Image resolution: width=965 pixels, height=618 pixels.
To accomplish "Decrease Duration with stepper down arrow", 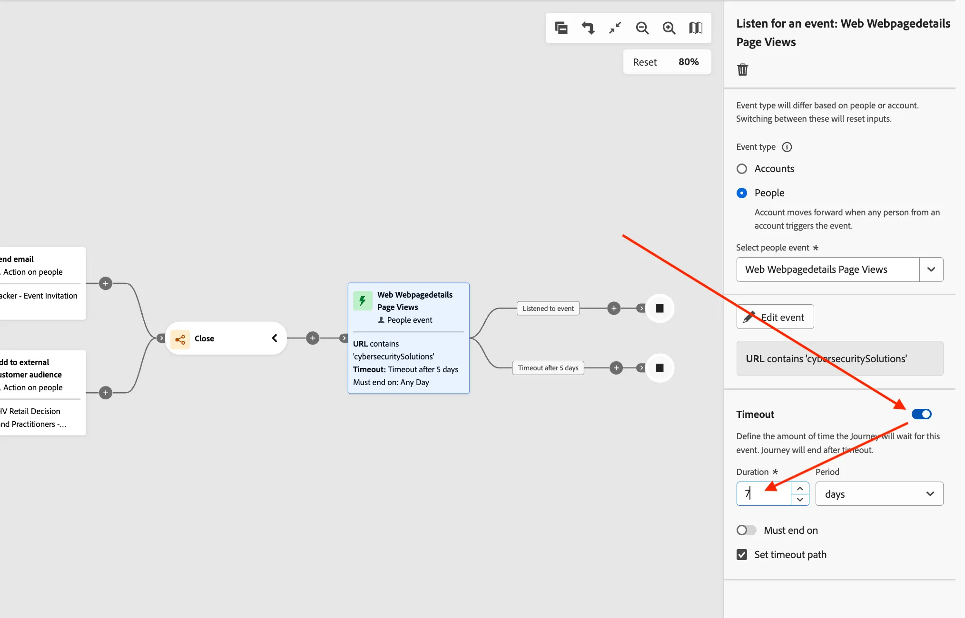I will pyautogui.click(x=800, y=500).
